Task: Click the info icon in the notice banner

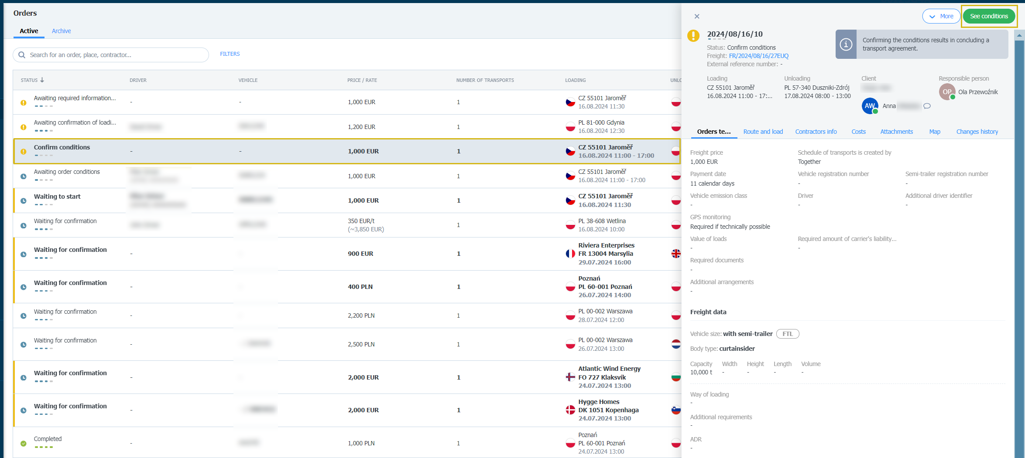Action: click(x=846, y=44)
